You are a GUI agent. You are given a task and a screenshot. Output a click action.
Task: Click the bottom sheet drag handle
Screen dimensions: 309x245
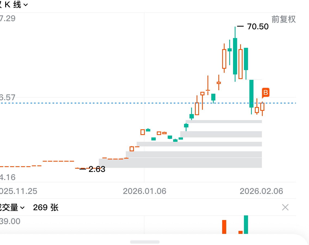point(145,242)
